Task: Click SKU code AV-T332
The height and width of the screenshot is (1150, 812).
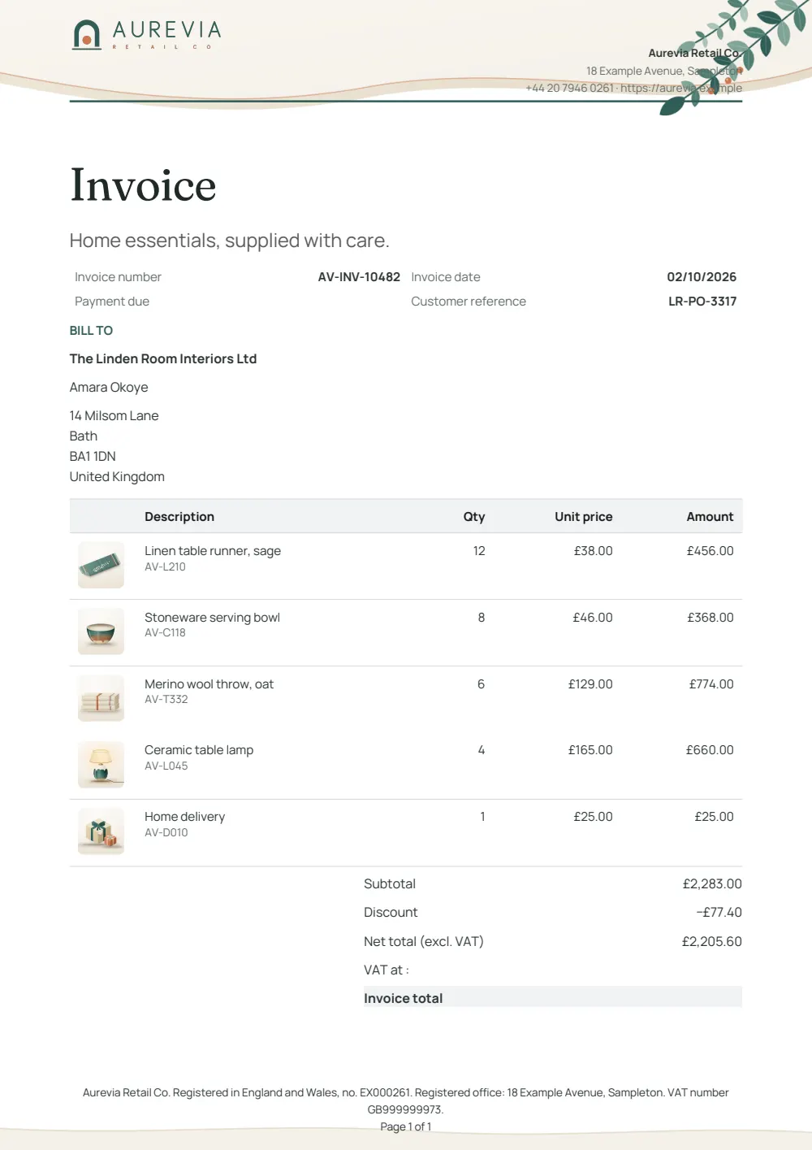Action: [166, 700]
